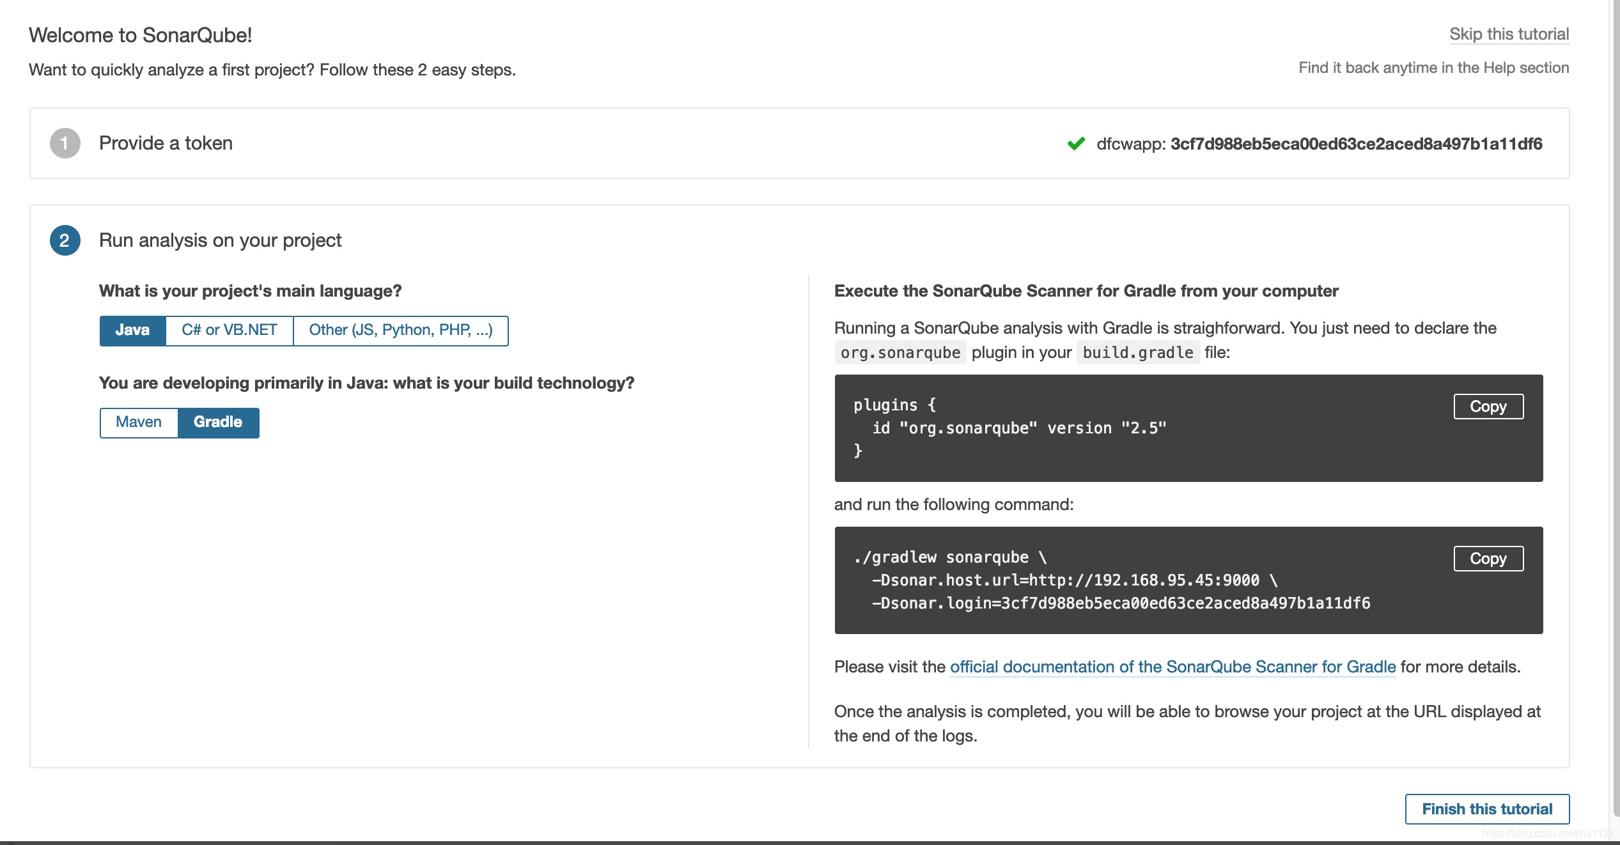The height and width of the screenshot is (845, 1620).
Task: Pick Maven as build technology
Action: [139, 422]
